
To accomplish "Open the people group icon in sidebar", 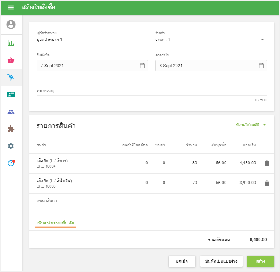I will point(11,112).
